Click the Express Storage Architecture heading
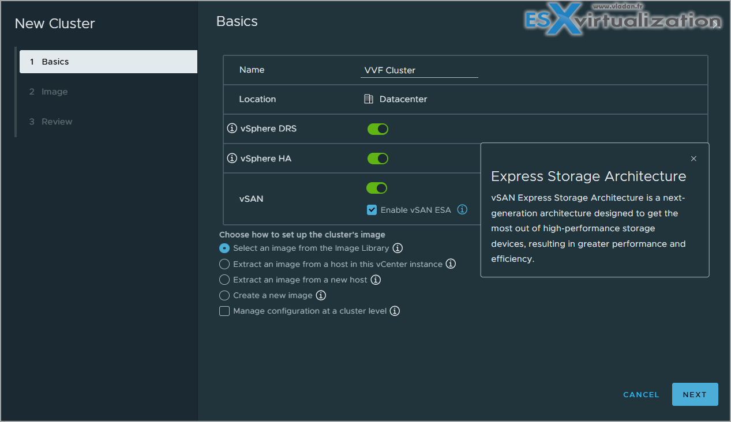 [588, 176]
